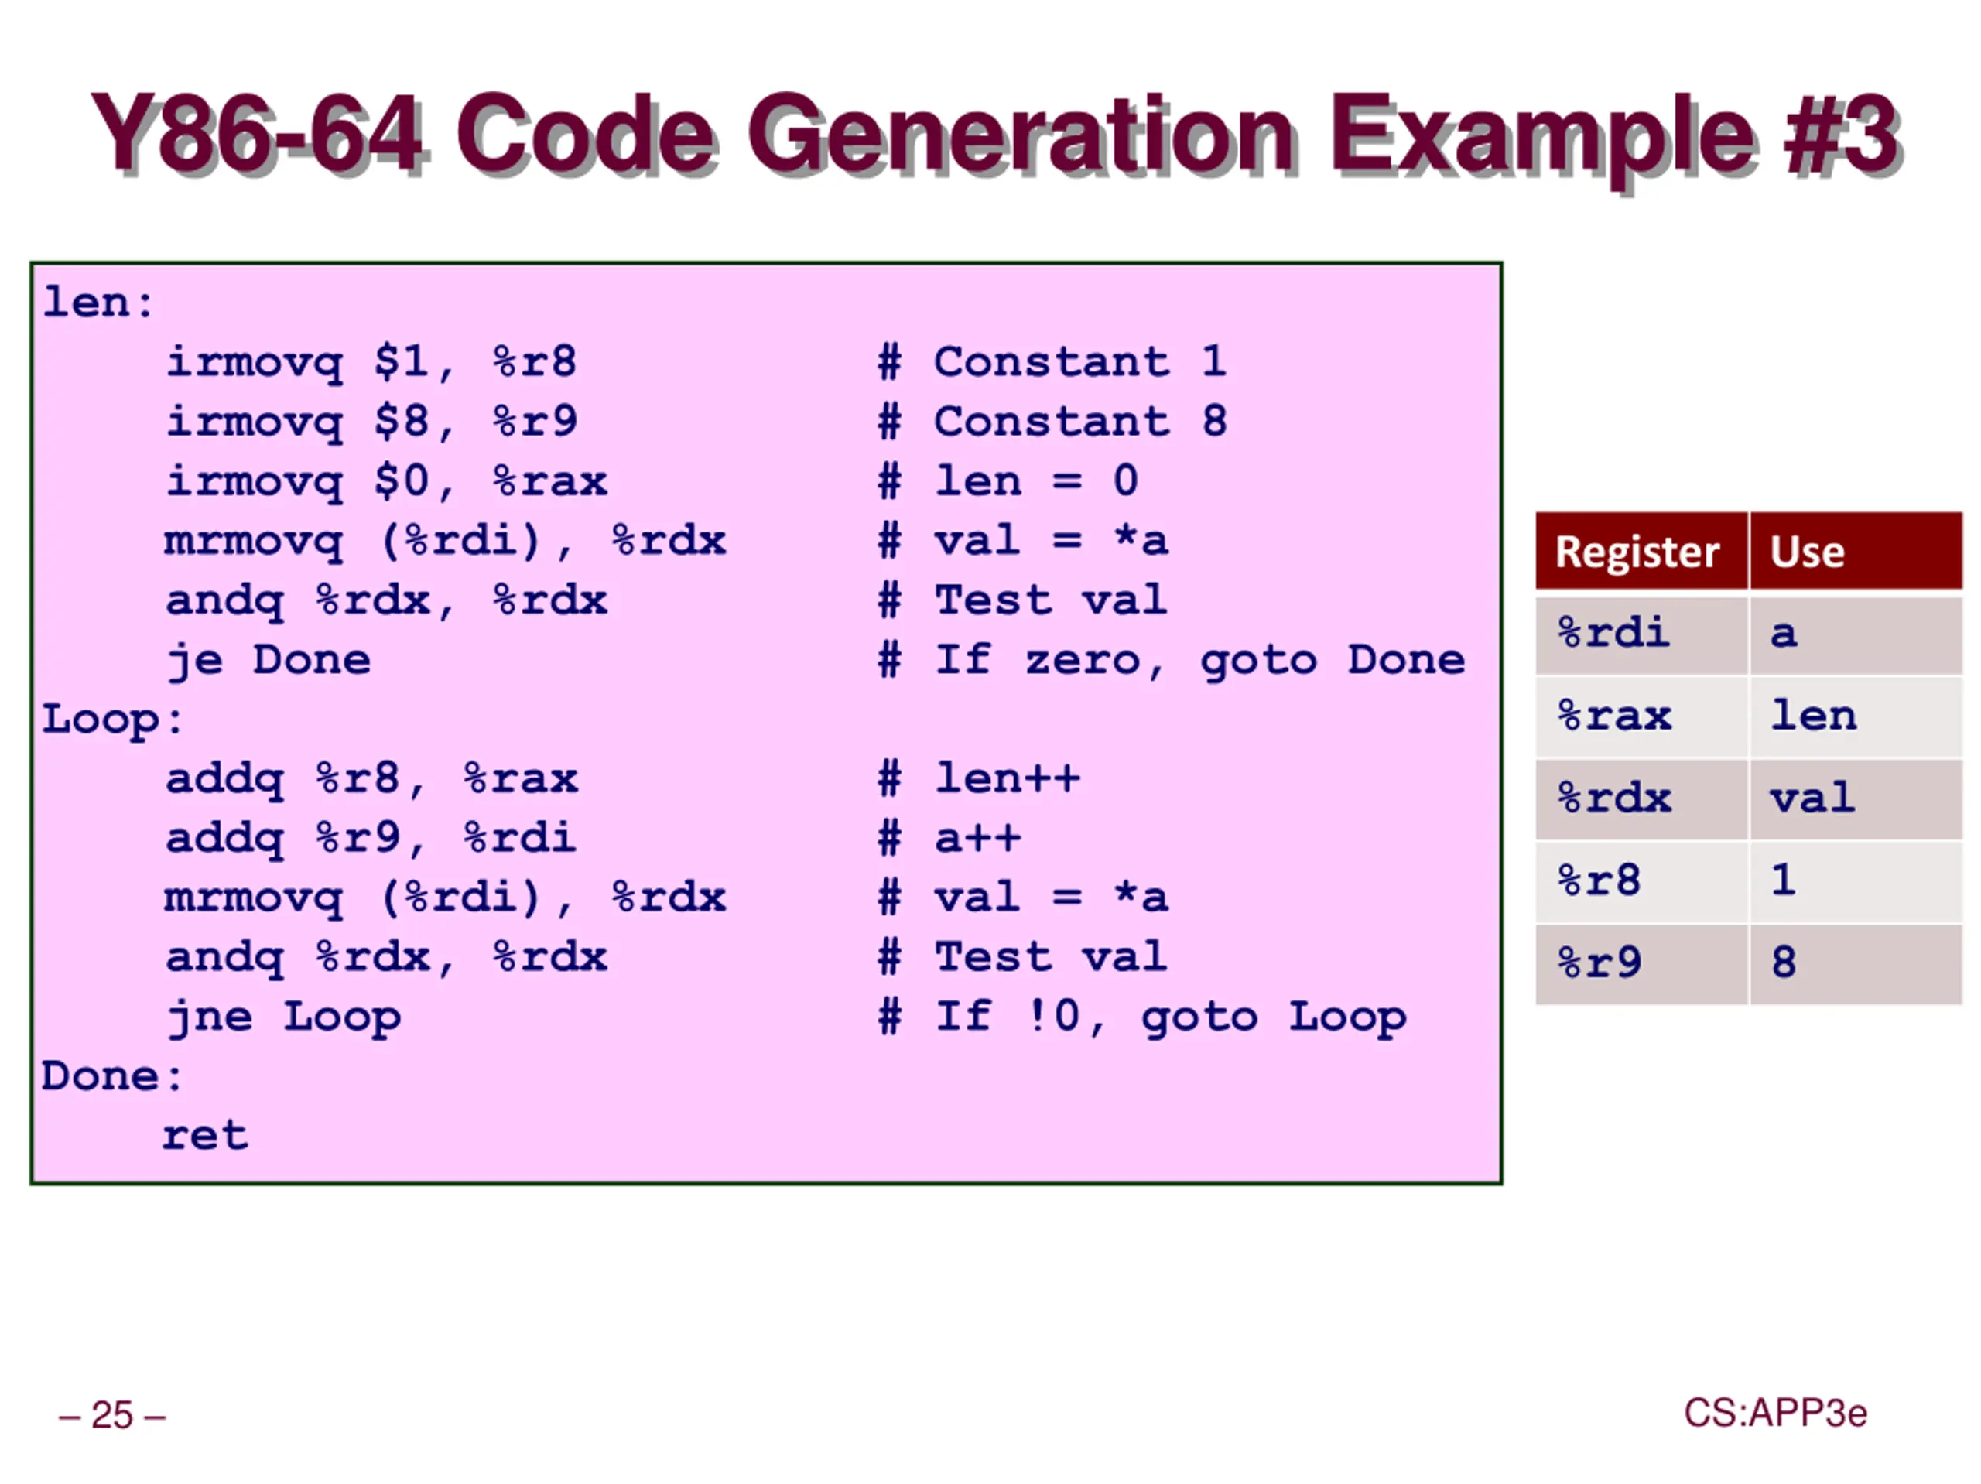The height and width of the screenshot is (1484, 1981).
Task: Click the '%rdi' table cell
Action: 1641,634
